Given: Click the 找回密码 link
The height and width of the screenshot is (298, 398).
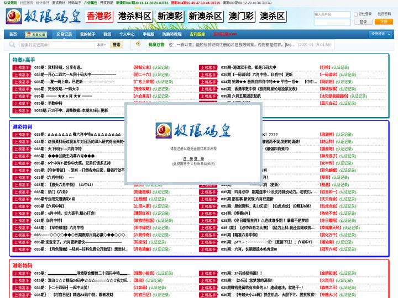Looking at the screenshot, I should 384,14.
